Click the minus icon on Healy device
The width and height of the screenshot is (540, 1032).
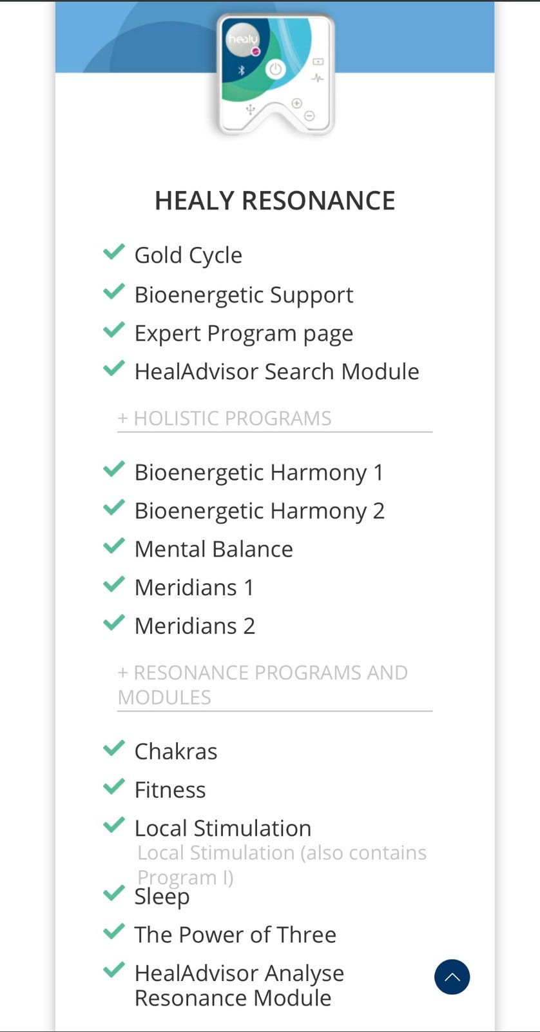tap(309, 116)
